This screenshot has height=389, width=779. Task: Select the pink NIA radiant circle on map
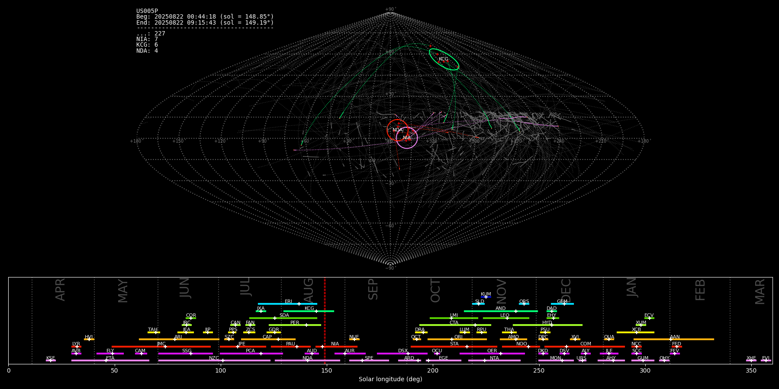[407, 138]
